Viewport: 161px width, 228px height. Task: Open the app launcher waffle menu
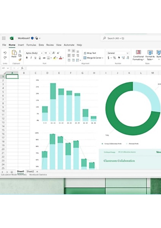pyautogui.click(x=4, y=38)
